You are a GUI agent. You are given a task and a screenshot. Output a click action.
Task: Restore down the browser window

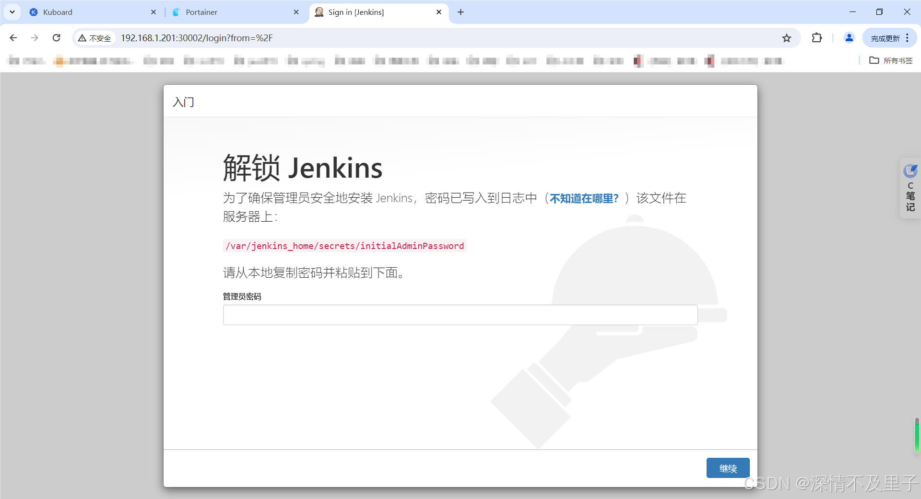pyautogui.click(x=879, y=12)
